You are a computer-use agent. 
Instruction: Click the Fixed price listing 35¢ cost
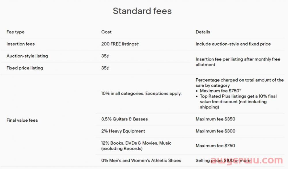(x=105, y=68)
